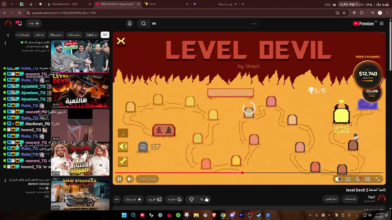Open the account avatar menu
Image resolution: width=392 pixels, height=220 pixels.
pos(8,24)
